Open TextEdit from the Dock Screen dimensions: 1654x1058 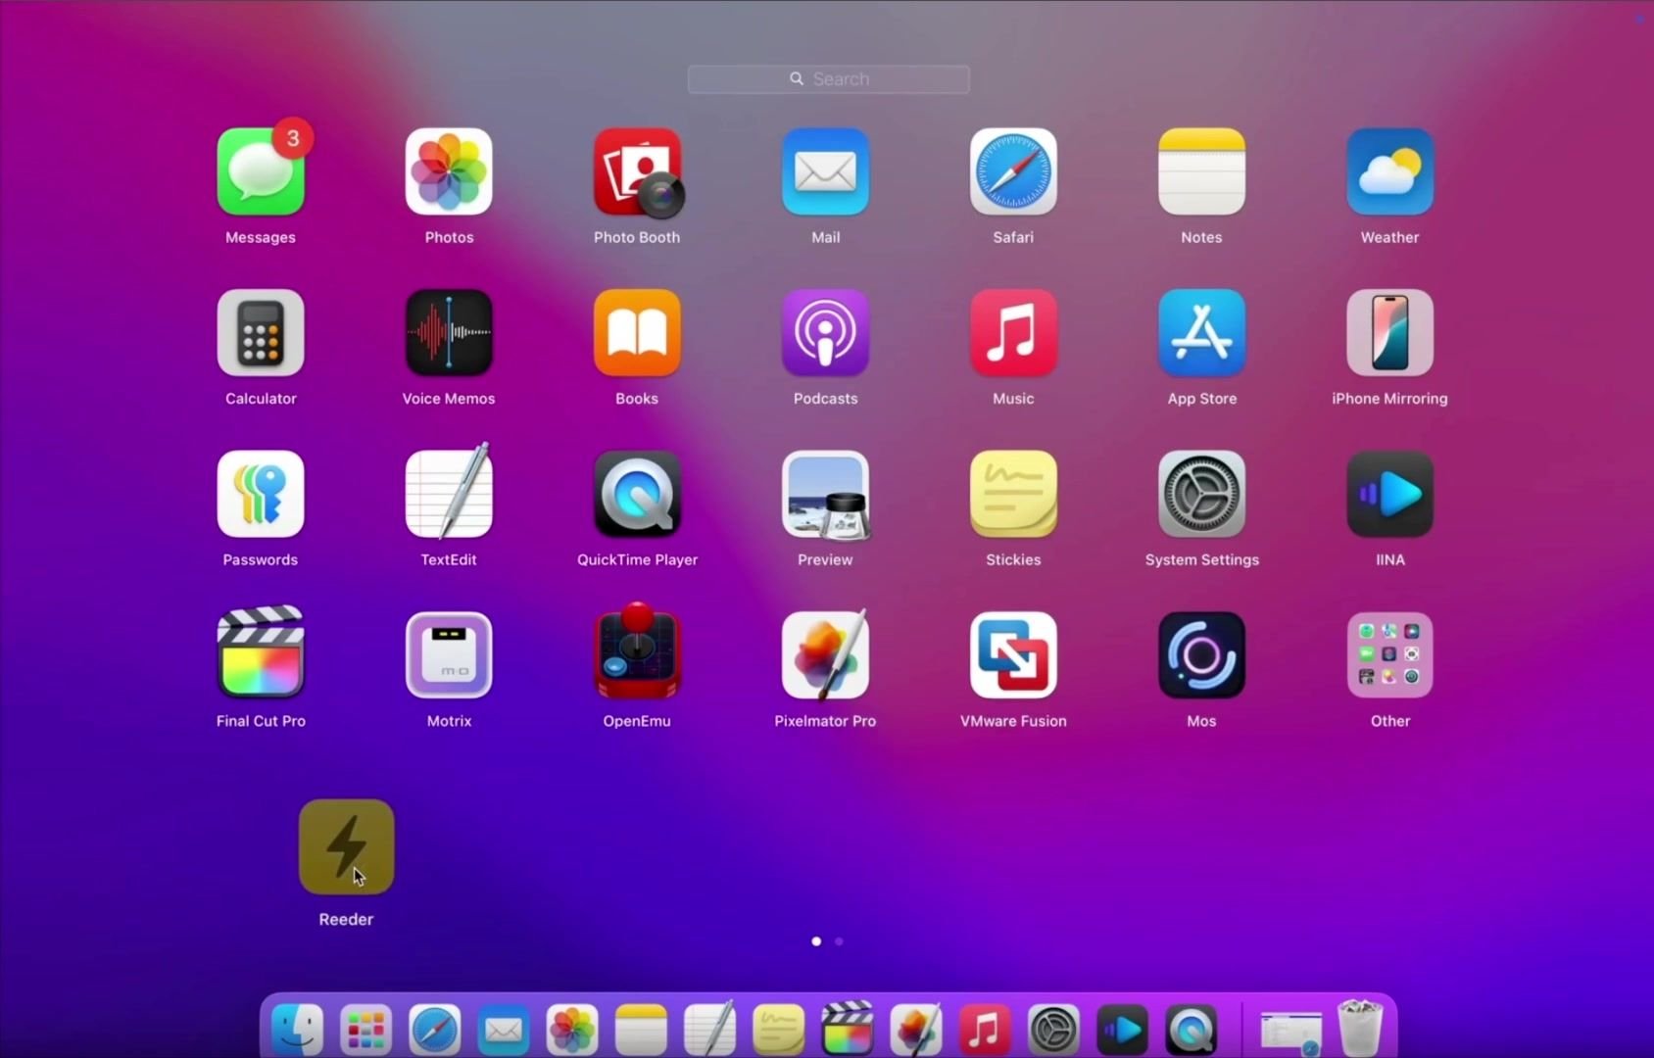tap(709, 1030)
